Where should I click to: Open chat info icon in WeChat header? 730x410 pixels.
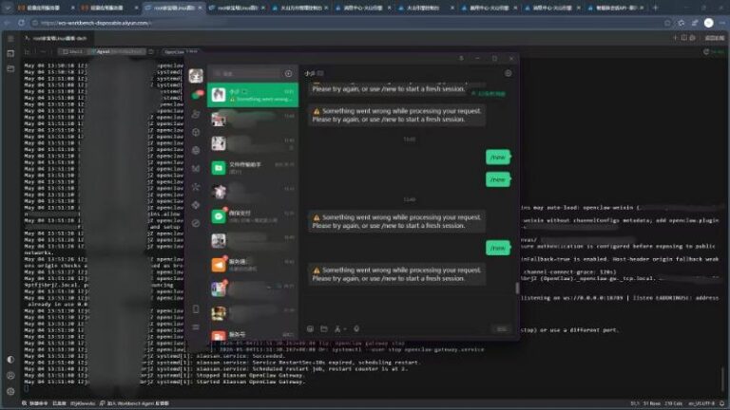508,73
